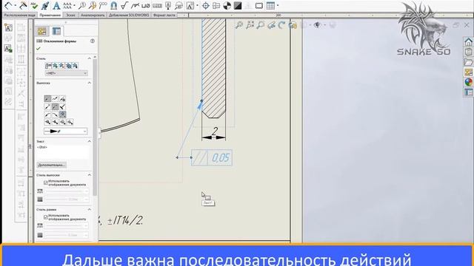Click the hole callout tool
The height and width of the screenshot is (266, 474).
point(146,5)
